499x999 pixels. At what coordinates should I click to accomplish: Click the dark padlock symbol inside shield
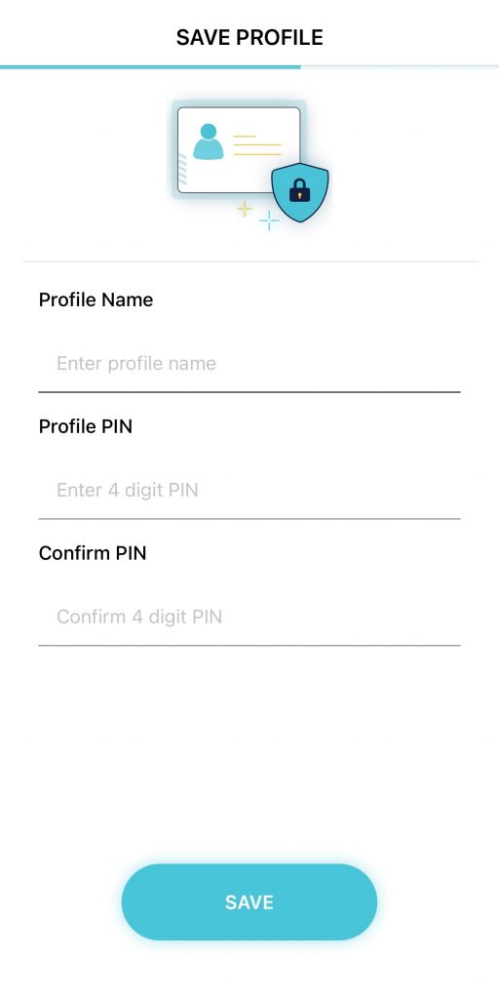tap(300, 190)
